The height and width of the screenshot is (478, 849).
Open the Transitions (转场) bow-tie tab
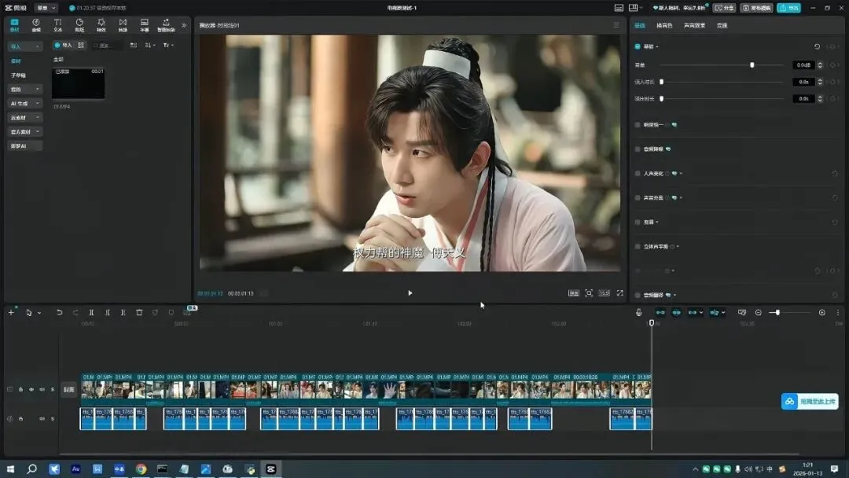[x=123, y=25]
